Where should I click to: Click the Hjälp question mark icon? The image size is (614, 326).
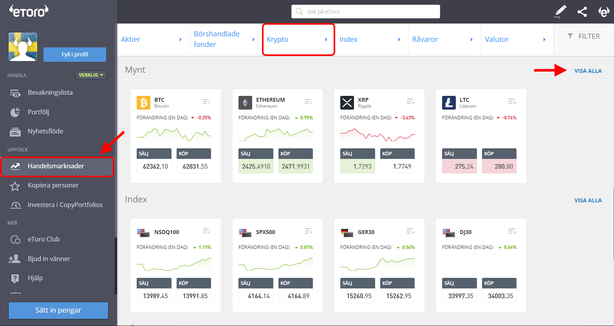point(15,278)
